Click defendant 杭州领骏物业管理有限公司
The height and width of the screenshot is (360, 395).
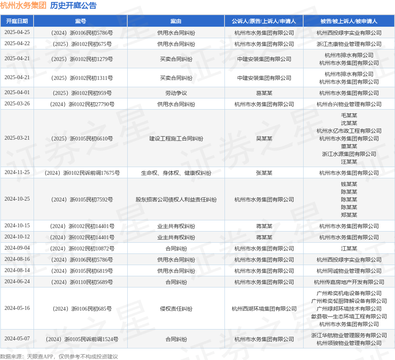[x=349, y=343]
